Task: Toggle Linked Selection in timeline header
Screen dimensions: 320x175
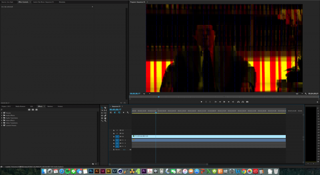Action: 119,112
